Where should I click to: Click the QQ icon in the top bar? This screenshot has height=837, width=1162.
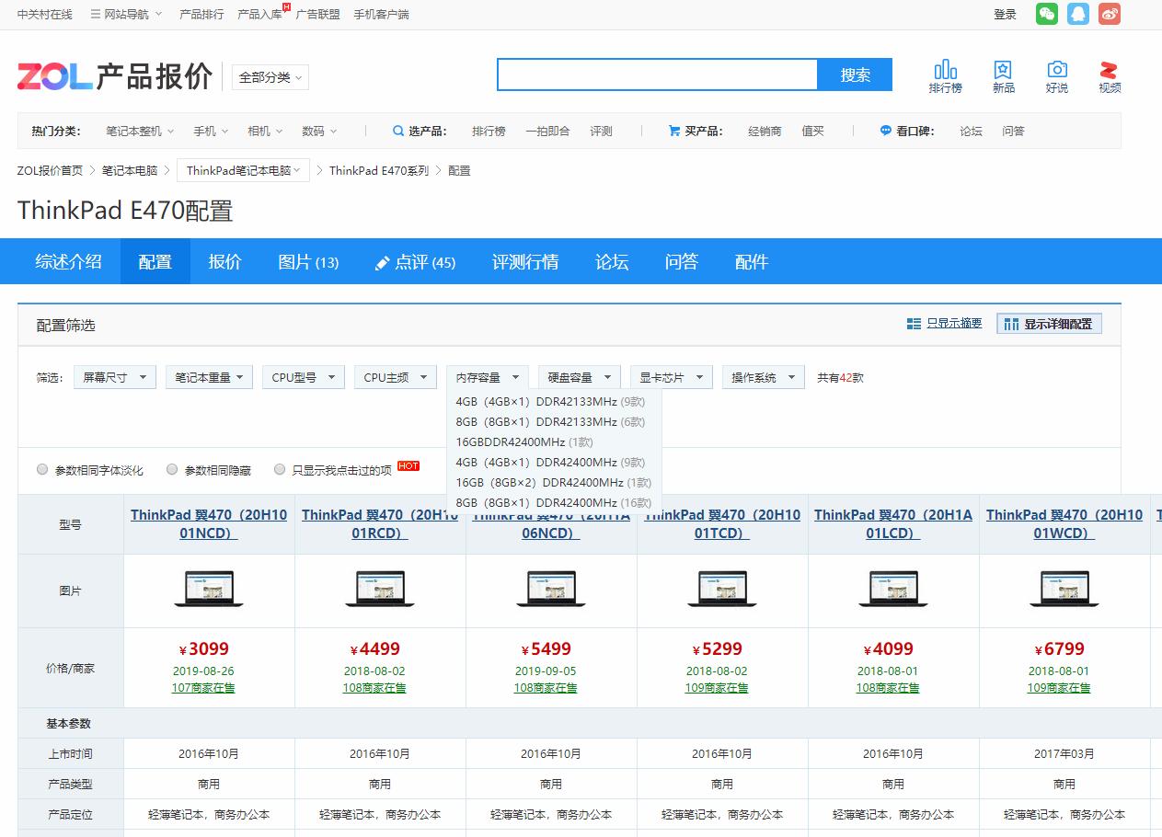(x=1077, y=14)
